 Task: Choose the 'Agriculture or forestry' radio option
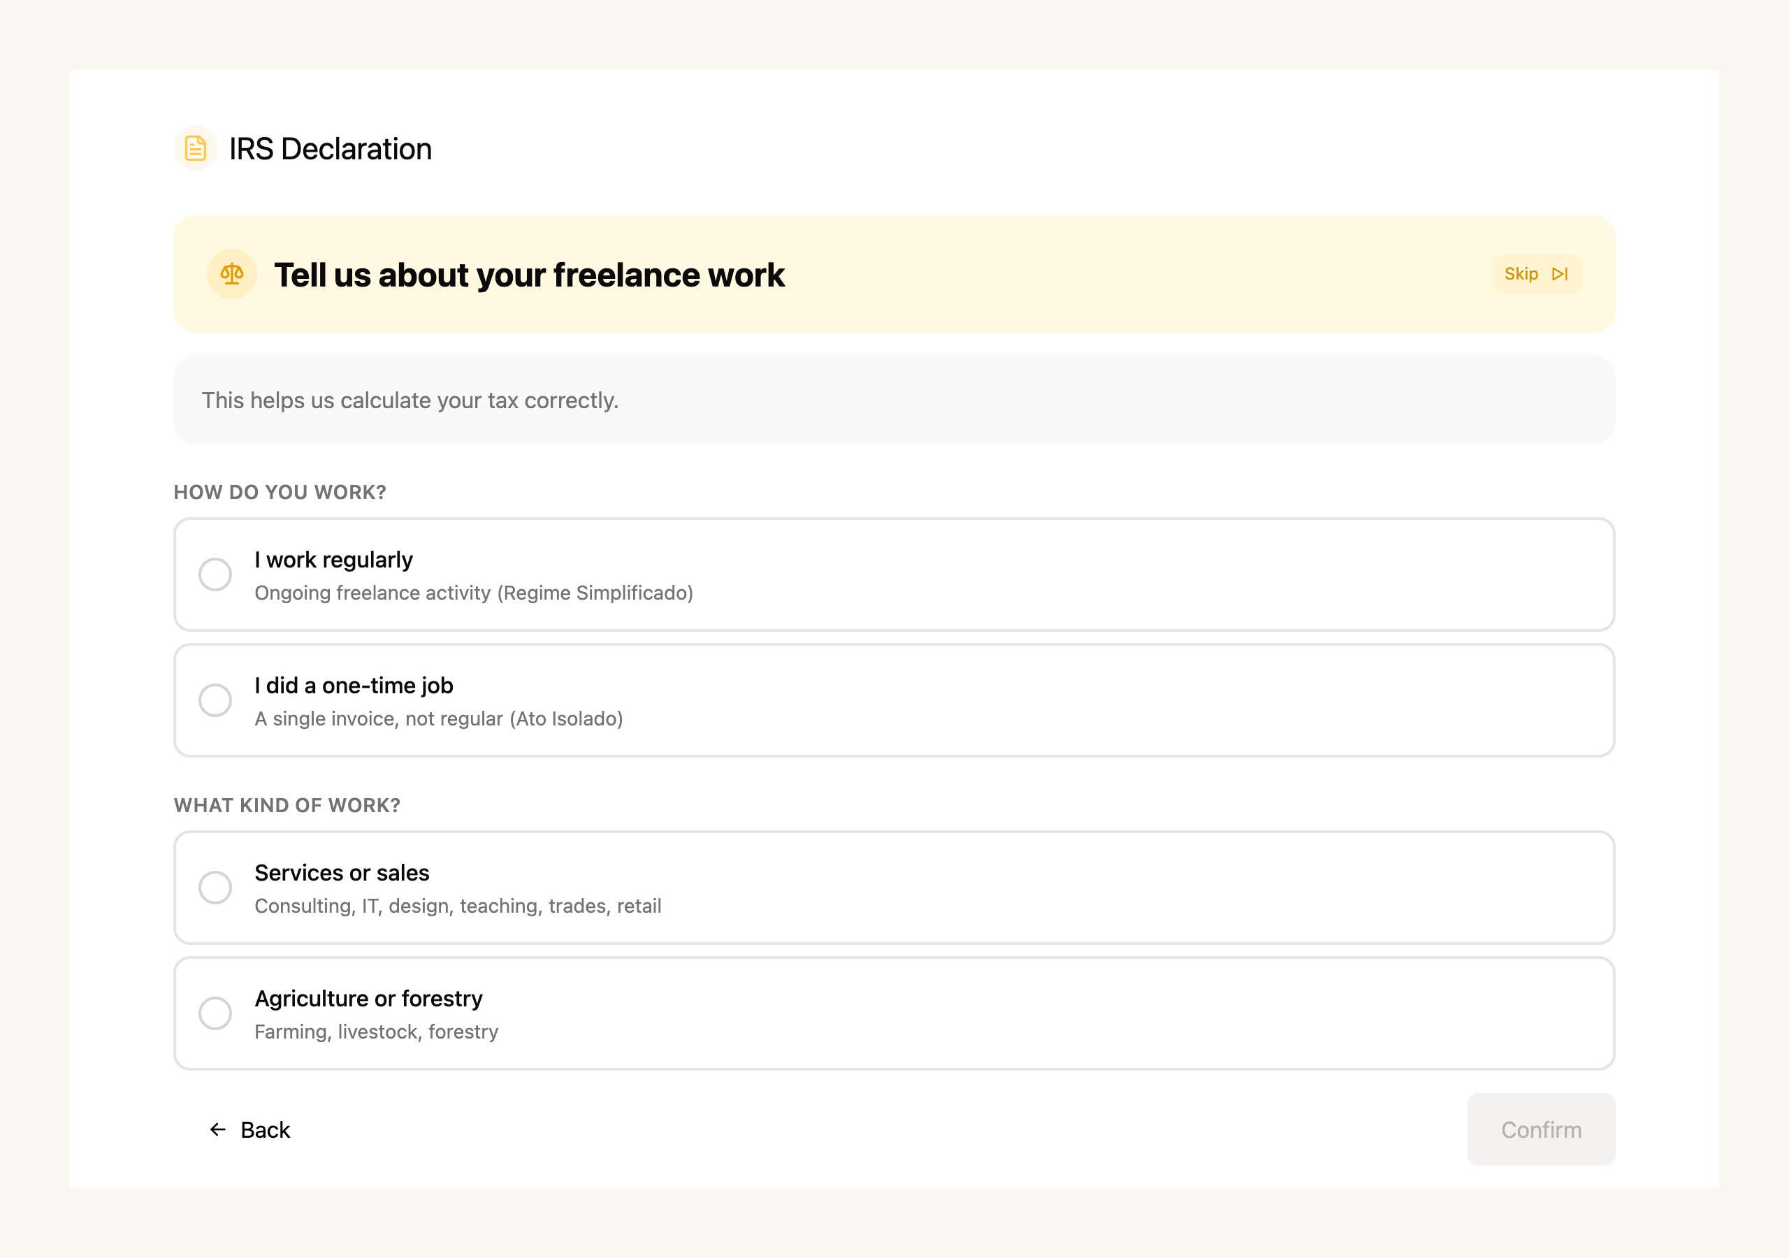pos(215,1013)
